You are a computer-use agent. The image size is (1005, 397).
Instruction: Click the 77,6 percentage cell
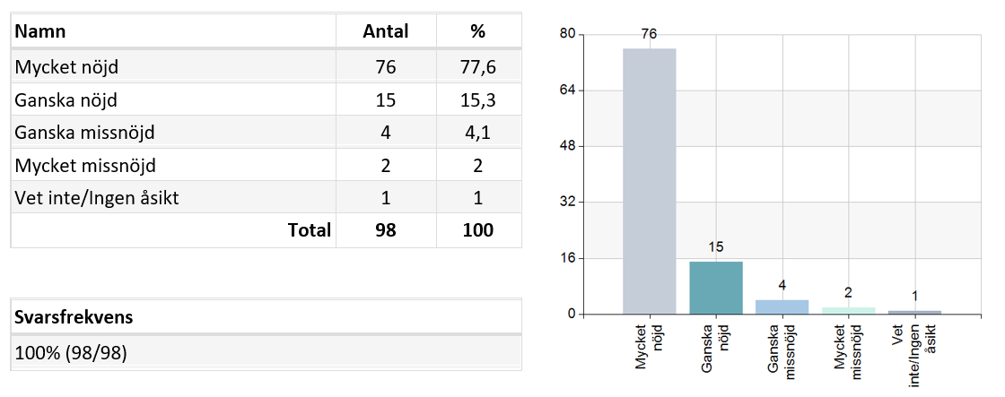[x=478, y=67]
